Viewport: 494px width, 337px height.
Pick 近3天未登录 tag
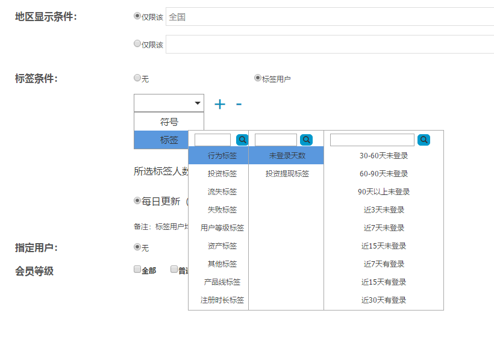point(384,209)
